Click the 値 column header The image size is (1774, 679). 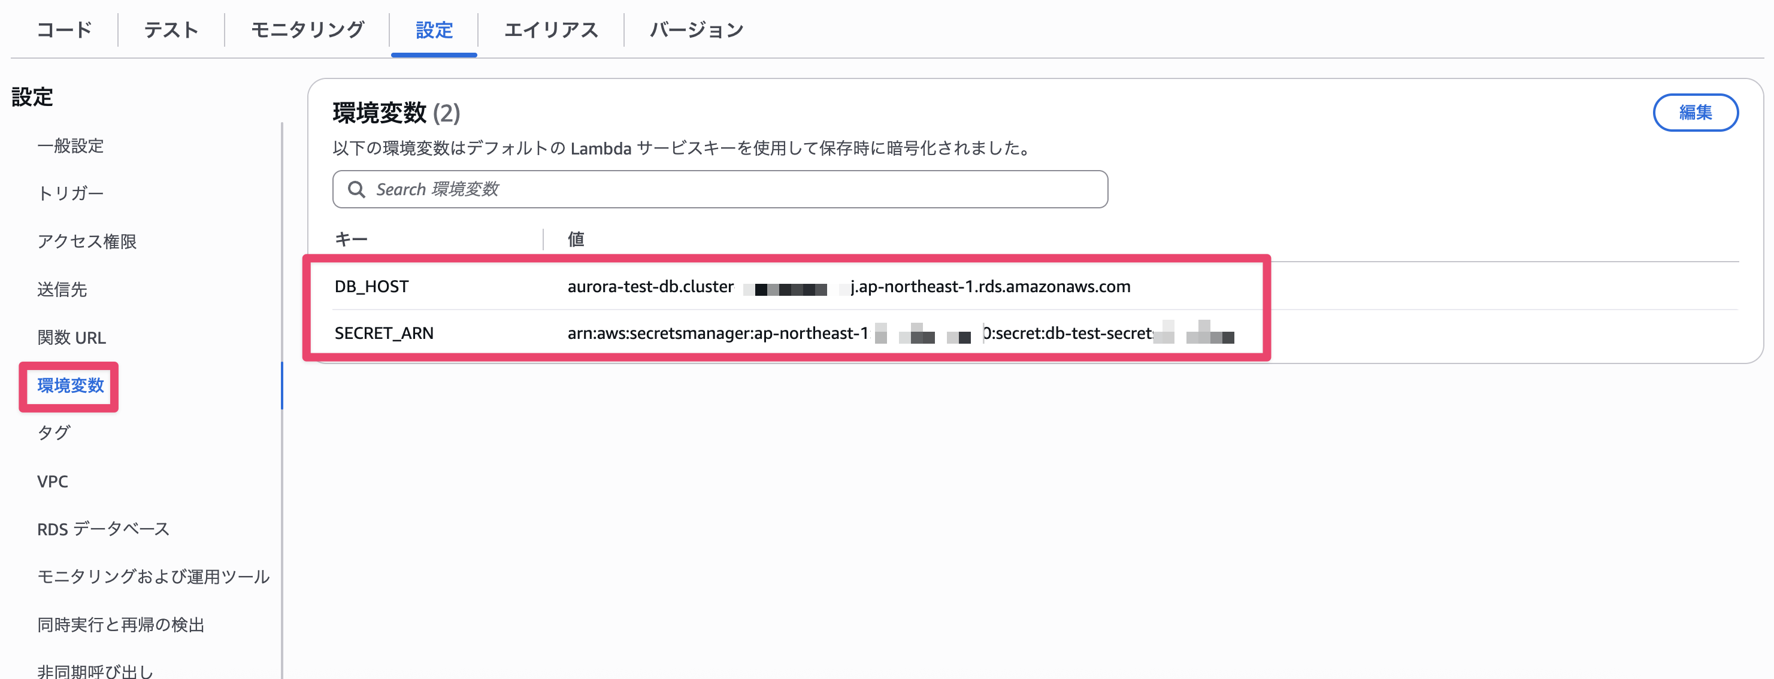click(x=576, y=239)
